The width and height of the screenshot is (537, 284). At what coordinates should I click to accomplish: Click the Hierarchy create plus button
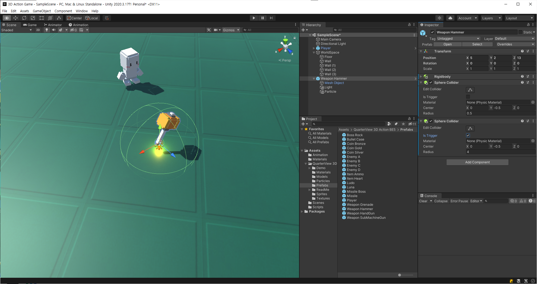coord(303,30)
